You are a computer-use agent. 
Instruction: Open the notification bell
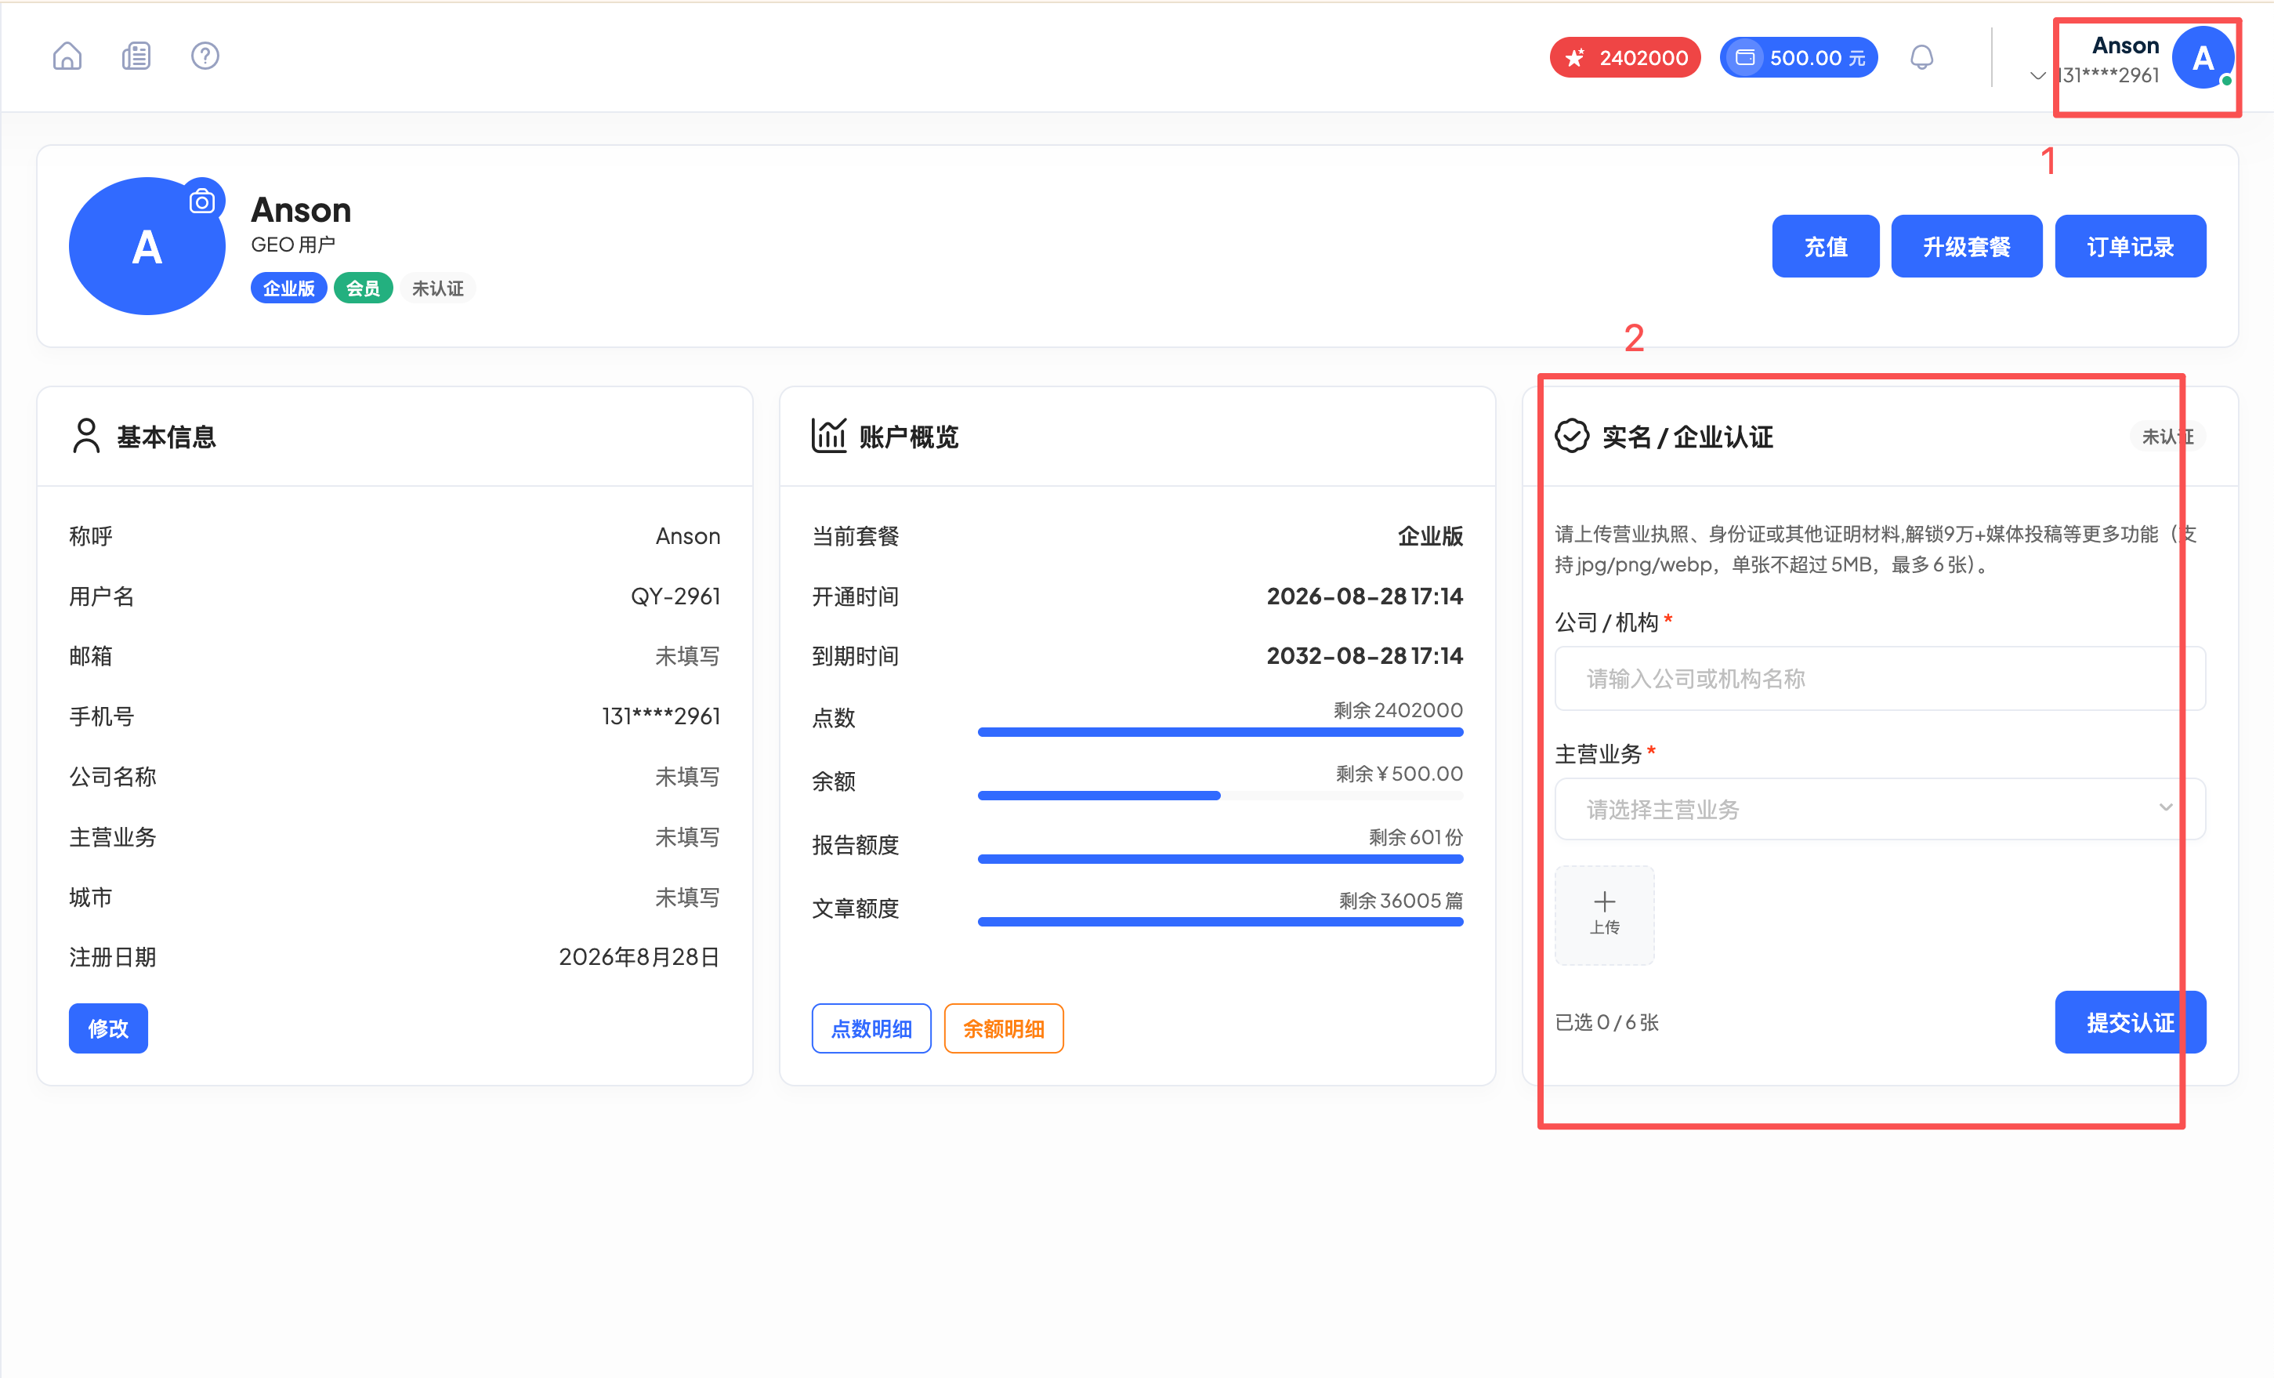(x=1921, y=57)
